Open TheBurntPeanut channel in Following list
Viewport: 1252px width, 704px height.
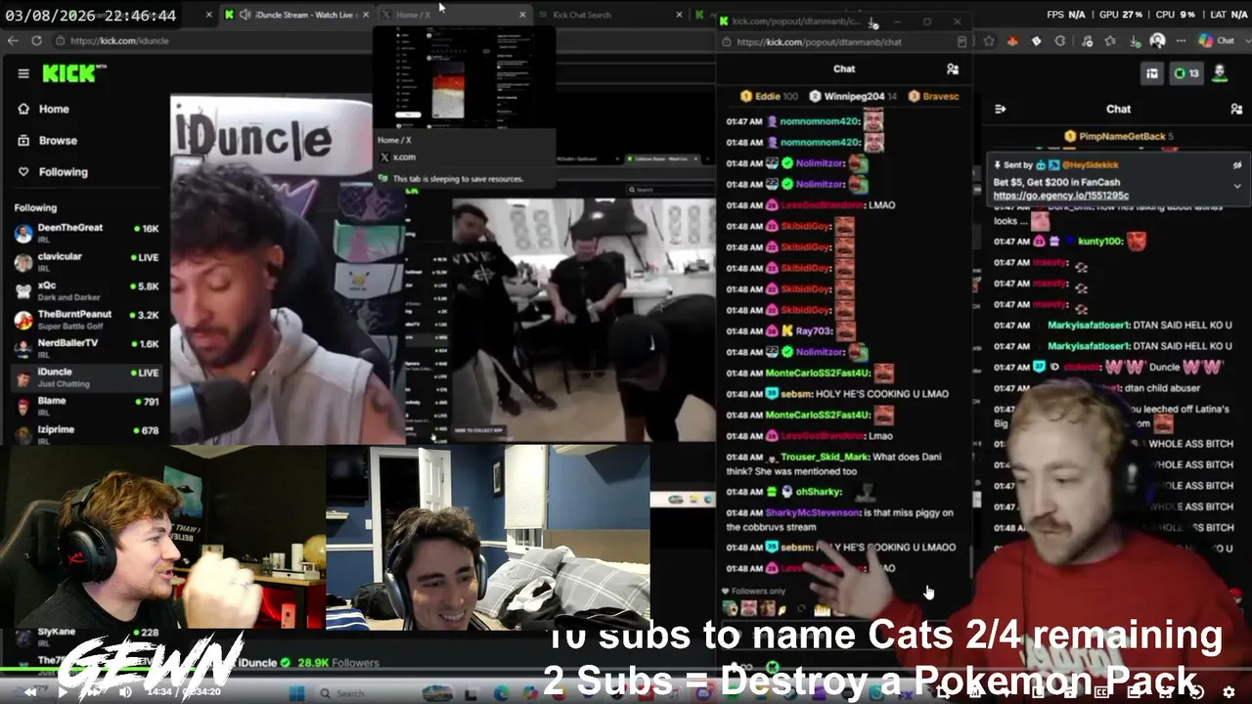[x=86, y=320]
